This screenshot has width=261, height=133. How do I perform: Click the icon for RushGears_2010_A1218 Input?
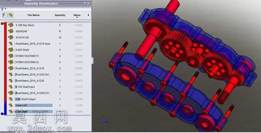tap(11, 44)
